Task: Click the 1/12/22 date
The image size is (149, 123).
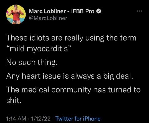Action: (41, 119)
